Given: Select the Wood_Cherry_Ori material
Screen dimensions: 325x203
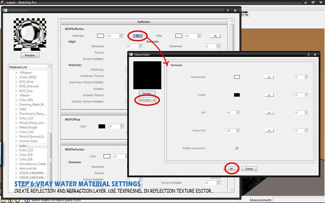Looking at the screenshot, I should [32, 123].
